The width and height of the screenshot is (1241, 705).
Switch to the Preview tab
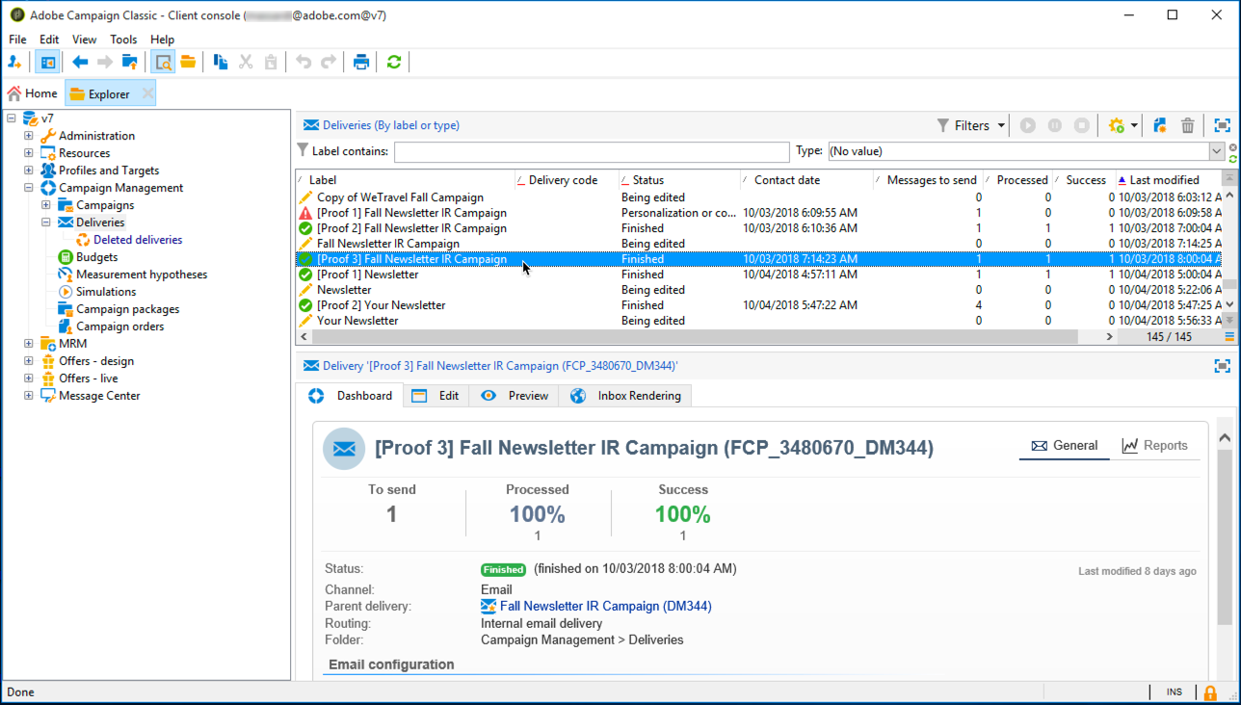click(x=515, y=396)
